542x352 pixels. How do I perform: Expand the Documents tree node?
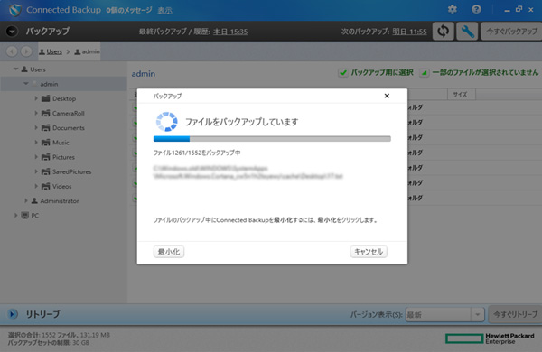36,127
